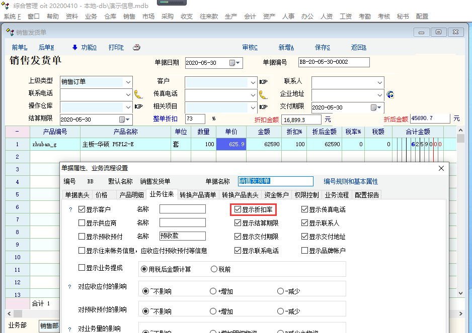Click the phone icon next to 联系电话

click(138, 94)
